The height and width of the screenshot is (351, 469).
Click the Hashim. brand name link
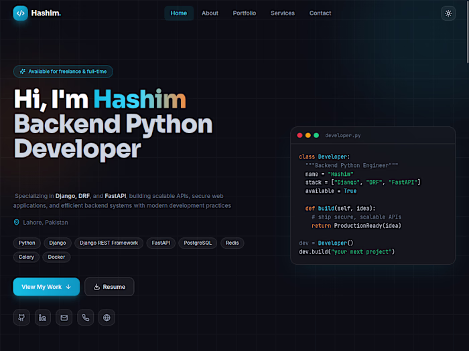pyautogui.click(x=46, y=13)
